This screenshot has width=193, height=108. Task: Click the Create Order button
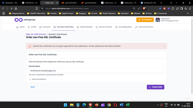(x=156, y=87)
